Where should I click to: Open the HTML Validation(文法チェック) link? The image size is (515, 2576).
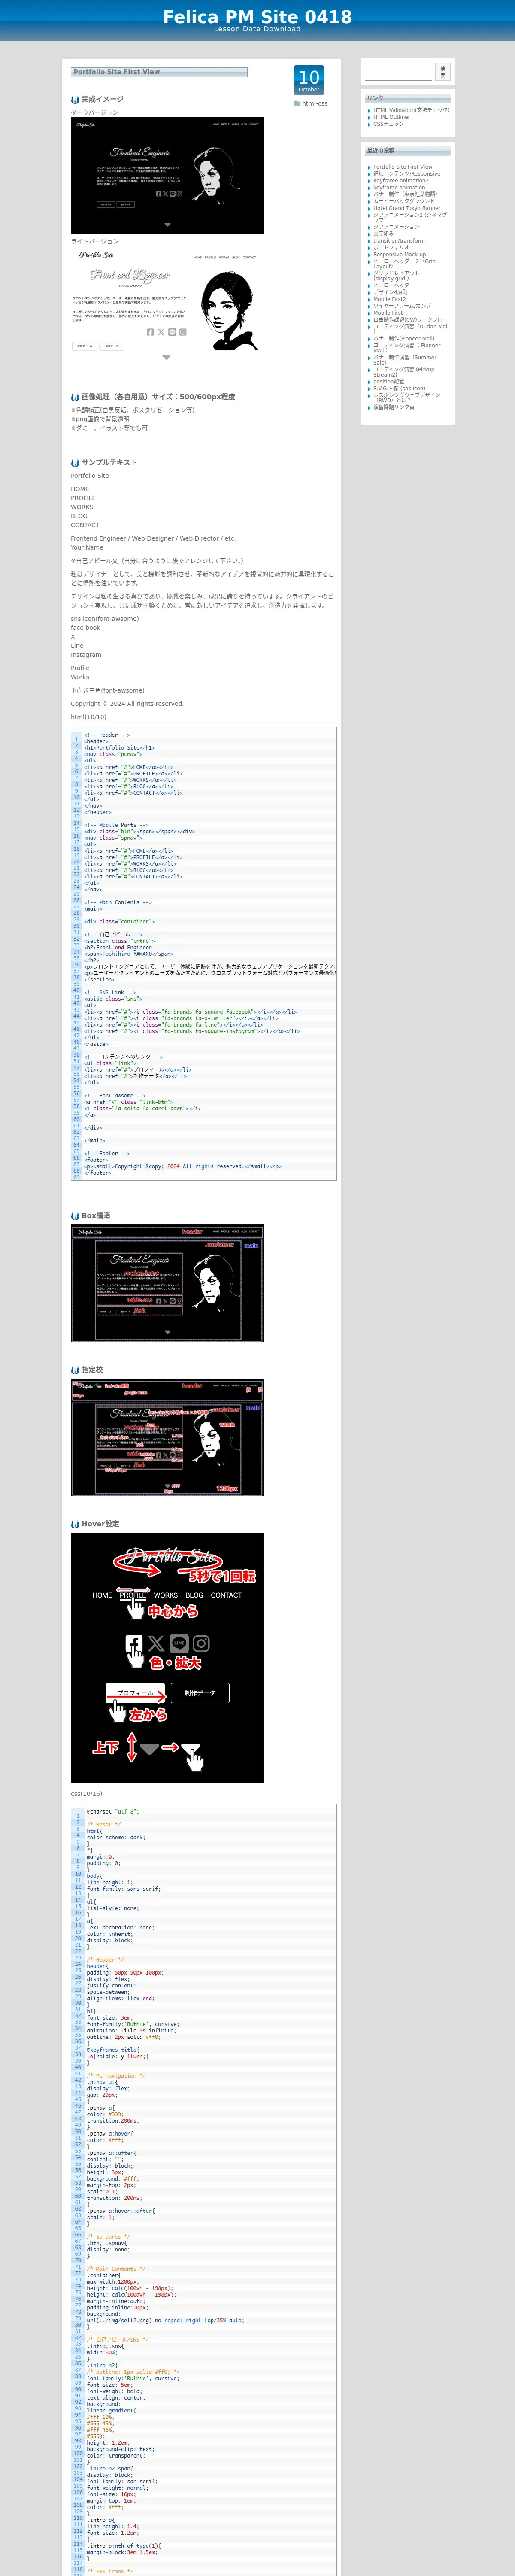click(411, 110)
